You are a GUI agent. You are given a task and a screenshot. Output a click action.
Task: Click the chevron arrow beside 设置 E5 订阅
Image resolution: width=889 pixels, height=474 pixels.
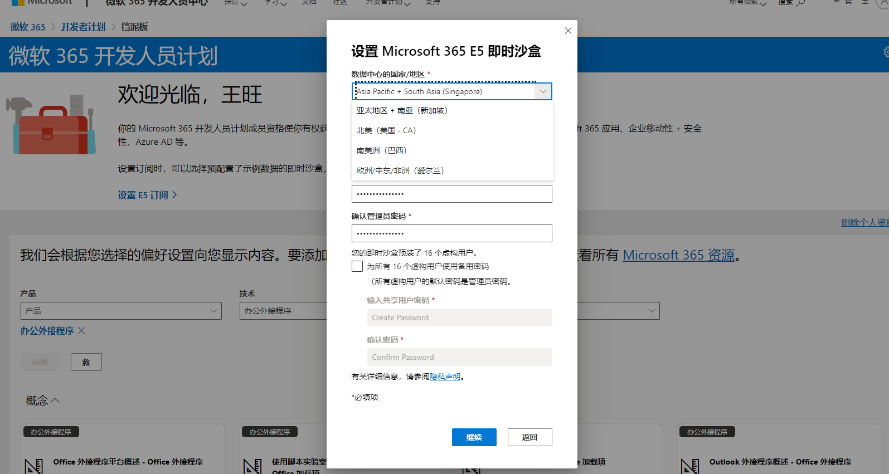point(174,195)
